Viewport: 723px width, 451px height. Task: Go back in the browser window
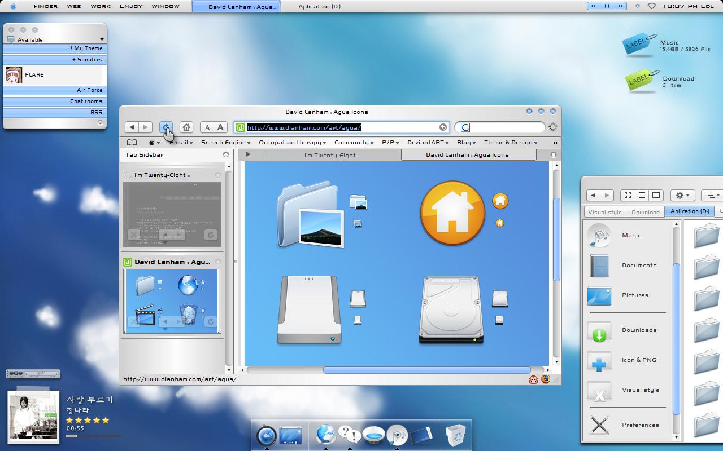click(x=132, y=127)
